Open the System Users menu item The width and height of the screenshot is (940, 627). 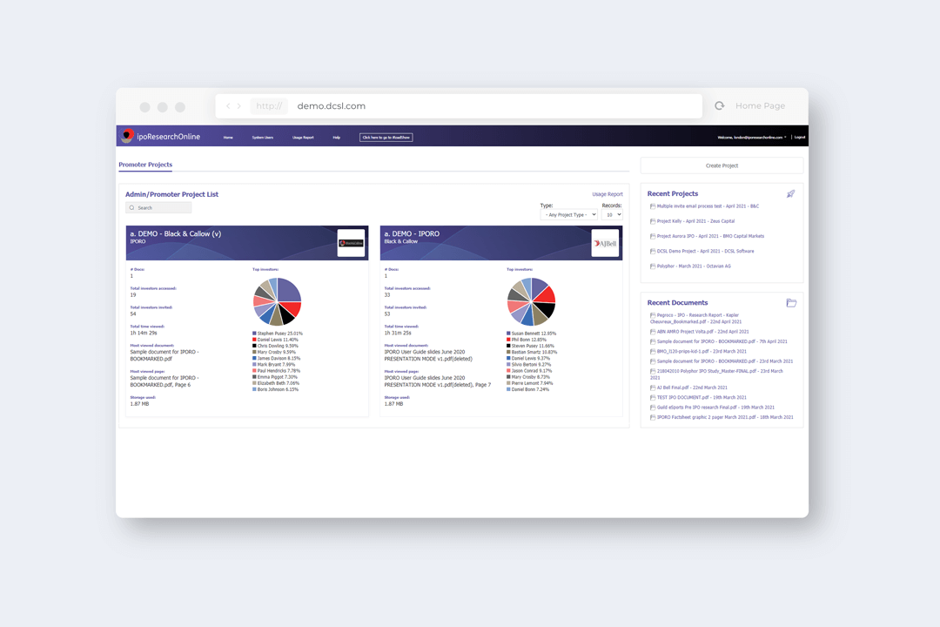pos(263,138)
